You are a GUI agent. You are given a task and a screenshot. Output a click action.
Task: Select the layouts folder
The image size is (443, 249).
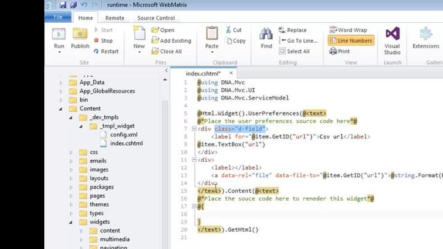coord(99,178)
